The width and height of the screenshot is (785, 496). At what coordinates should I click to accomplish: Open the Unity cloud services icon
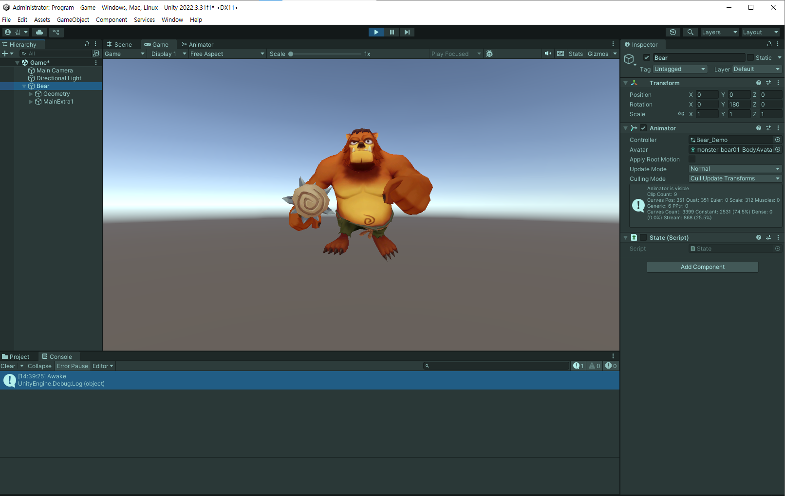[x=39, y=32]
